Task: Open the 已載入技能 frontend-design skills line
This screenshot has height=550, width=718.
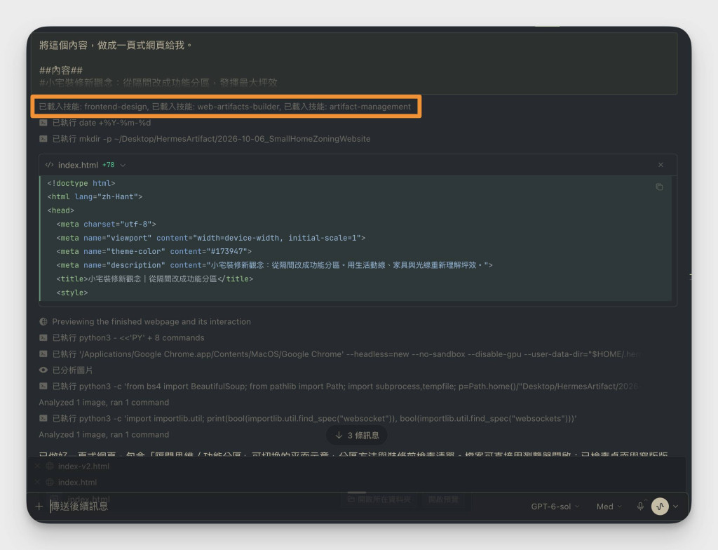Action: click(225, 107)
